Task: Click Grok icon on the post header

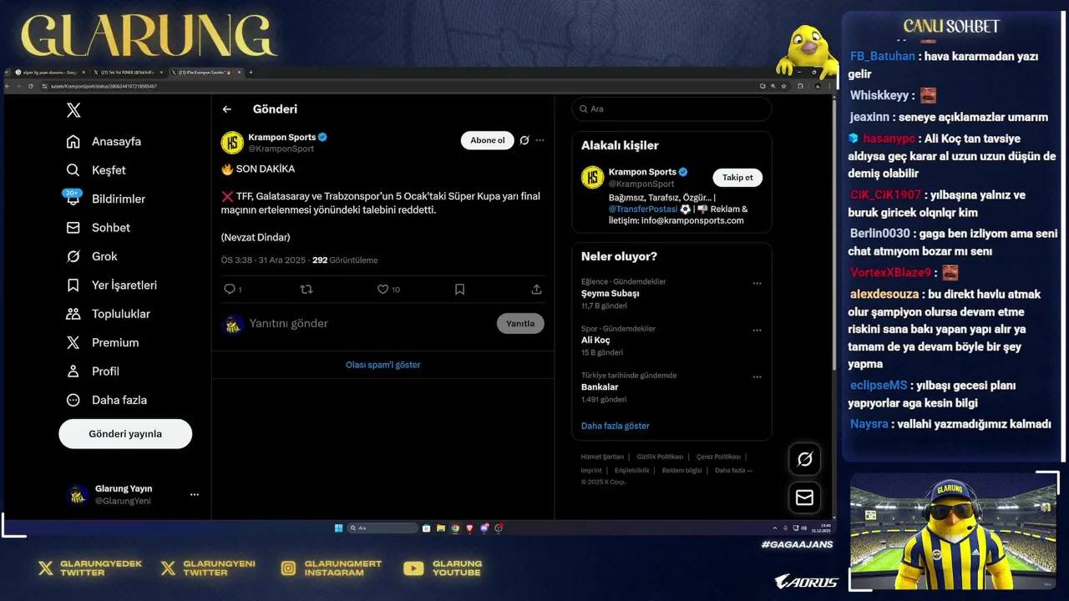Action: click(524, 140)
